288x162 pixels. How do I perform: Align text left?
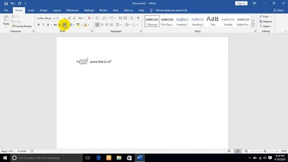97,25
